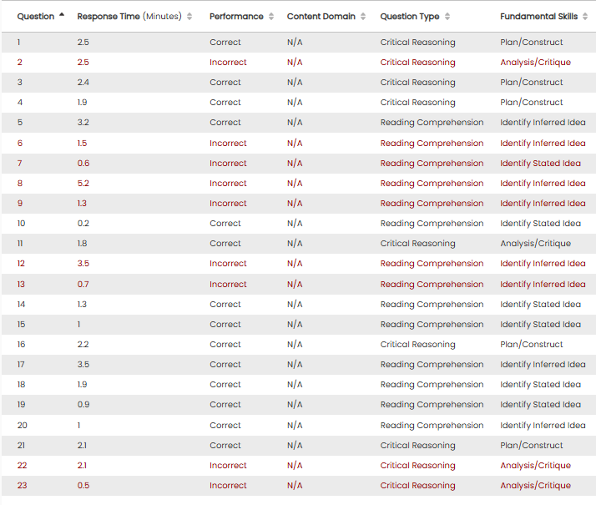
Task: Select the Fundamental Skills column header
Action: click(x=539, y=17)
